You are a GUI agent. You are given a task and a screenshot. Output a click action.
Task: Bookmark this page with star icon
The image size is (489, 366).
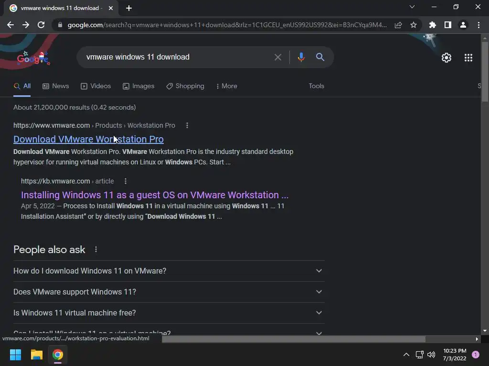(414, 25)
